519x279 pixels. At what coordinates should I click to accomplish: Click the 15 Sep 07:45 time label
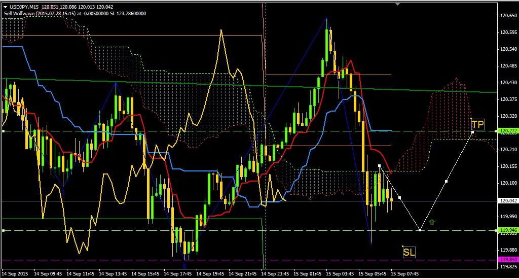pyautogui.click(x=405, y=274)
